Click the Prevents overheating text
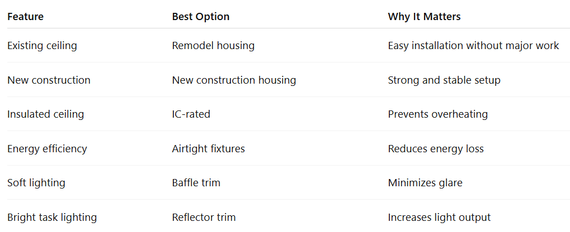Image resolution: width=570 pixels, height=232 pixels. click(437, 114)
